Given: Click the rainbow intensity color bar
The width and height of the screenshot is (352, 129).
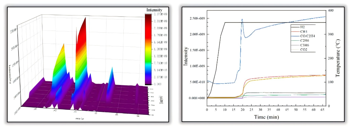Looking at the screenshot, I should pyautogui.click(x=148, y=49).
